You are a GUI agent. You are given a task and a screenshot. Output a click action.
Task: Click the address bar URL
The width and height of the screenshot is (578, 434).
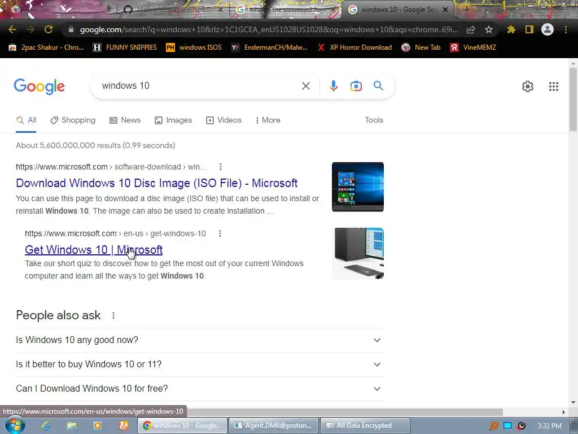[269, 29]
